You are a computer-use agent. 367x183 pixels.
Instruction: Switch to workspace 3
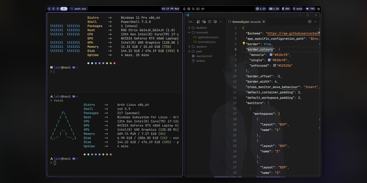pyautogui.click(x=58, y=9)
